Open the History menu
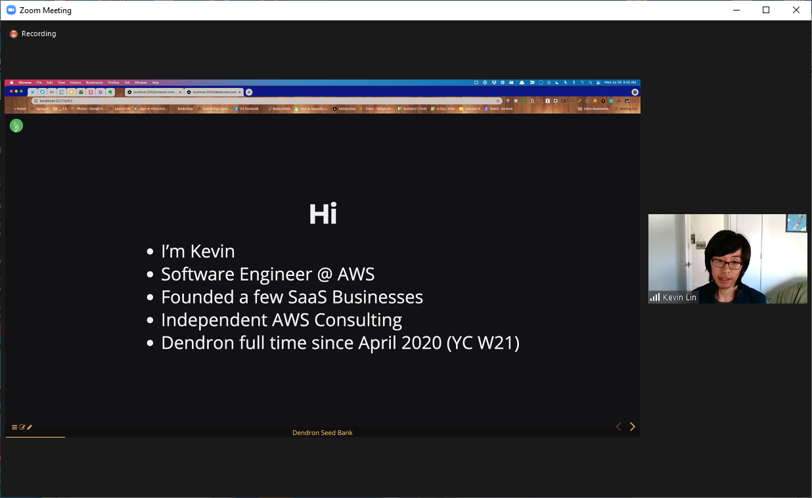812x498 pixels. coord(75,83)
